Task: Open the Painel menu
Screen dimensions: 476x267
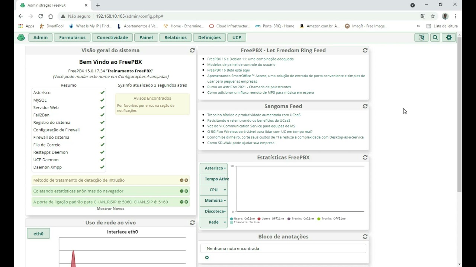Action: 146,37
